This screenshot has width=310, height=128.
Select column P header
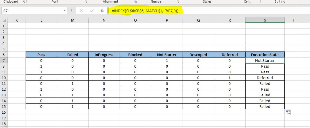pyautogui.click(x=167, y=20)
